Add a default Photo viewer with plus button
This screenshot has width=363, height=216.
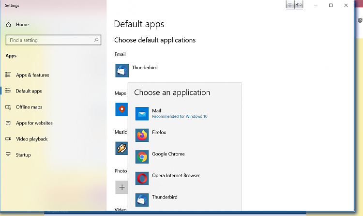(x=122, y=187)
